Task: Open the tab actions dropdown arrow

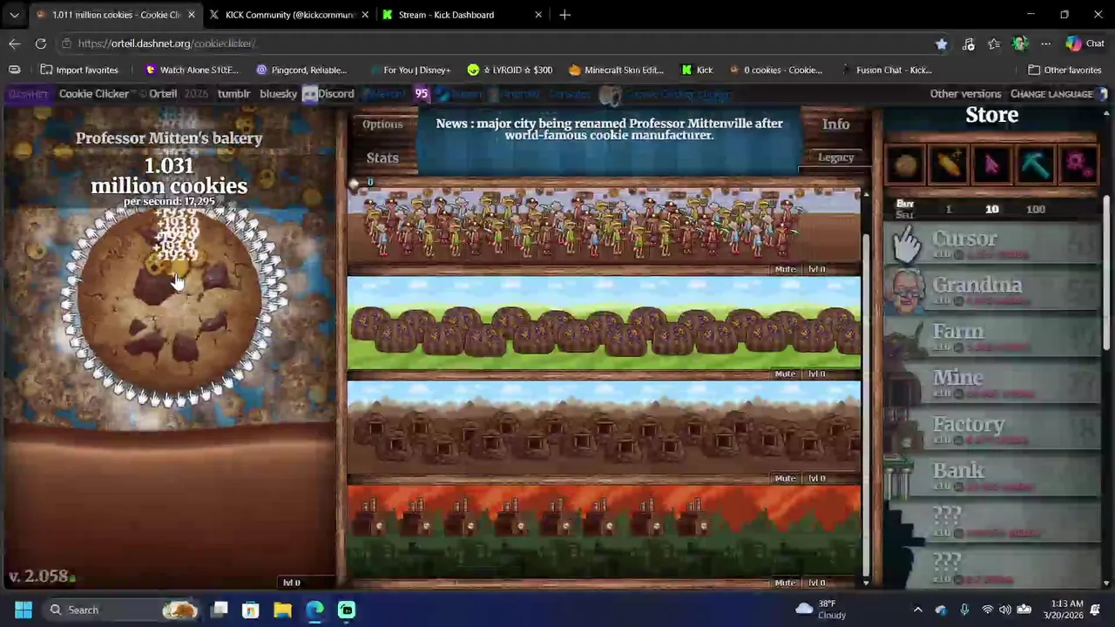Action: point(14,15)
